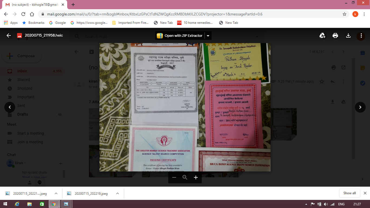This screenshot has width=370, height=208.
Task: Add image to Google Drive
Action: (x=322, y=35)
